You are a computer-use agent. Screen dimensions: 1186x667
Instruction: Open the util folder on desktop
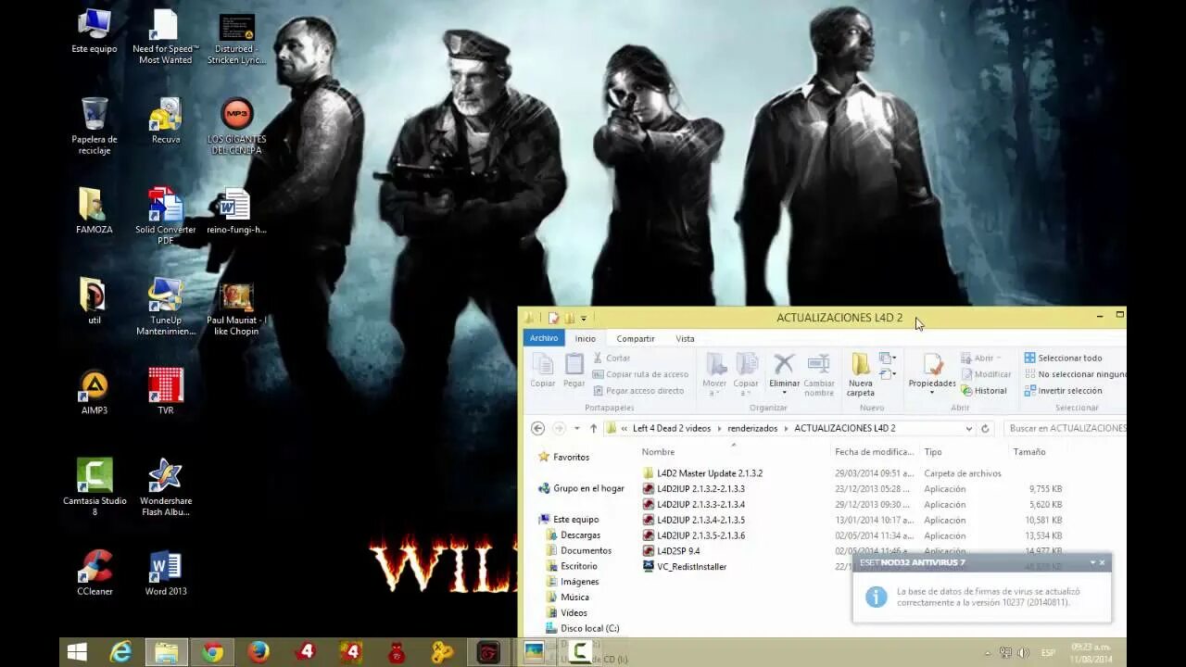[x=94, y=302]
